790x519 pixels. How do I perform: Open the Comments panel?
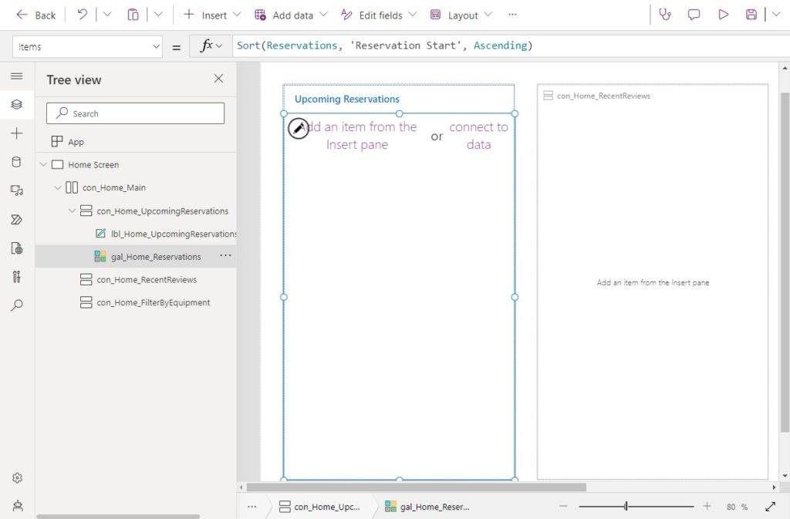pyautogui.click(x=694, y=14)
